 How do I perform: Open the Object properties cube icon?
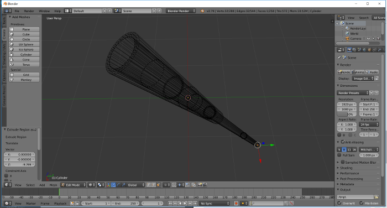point(369,50)
